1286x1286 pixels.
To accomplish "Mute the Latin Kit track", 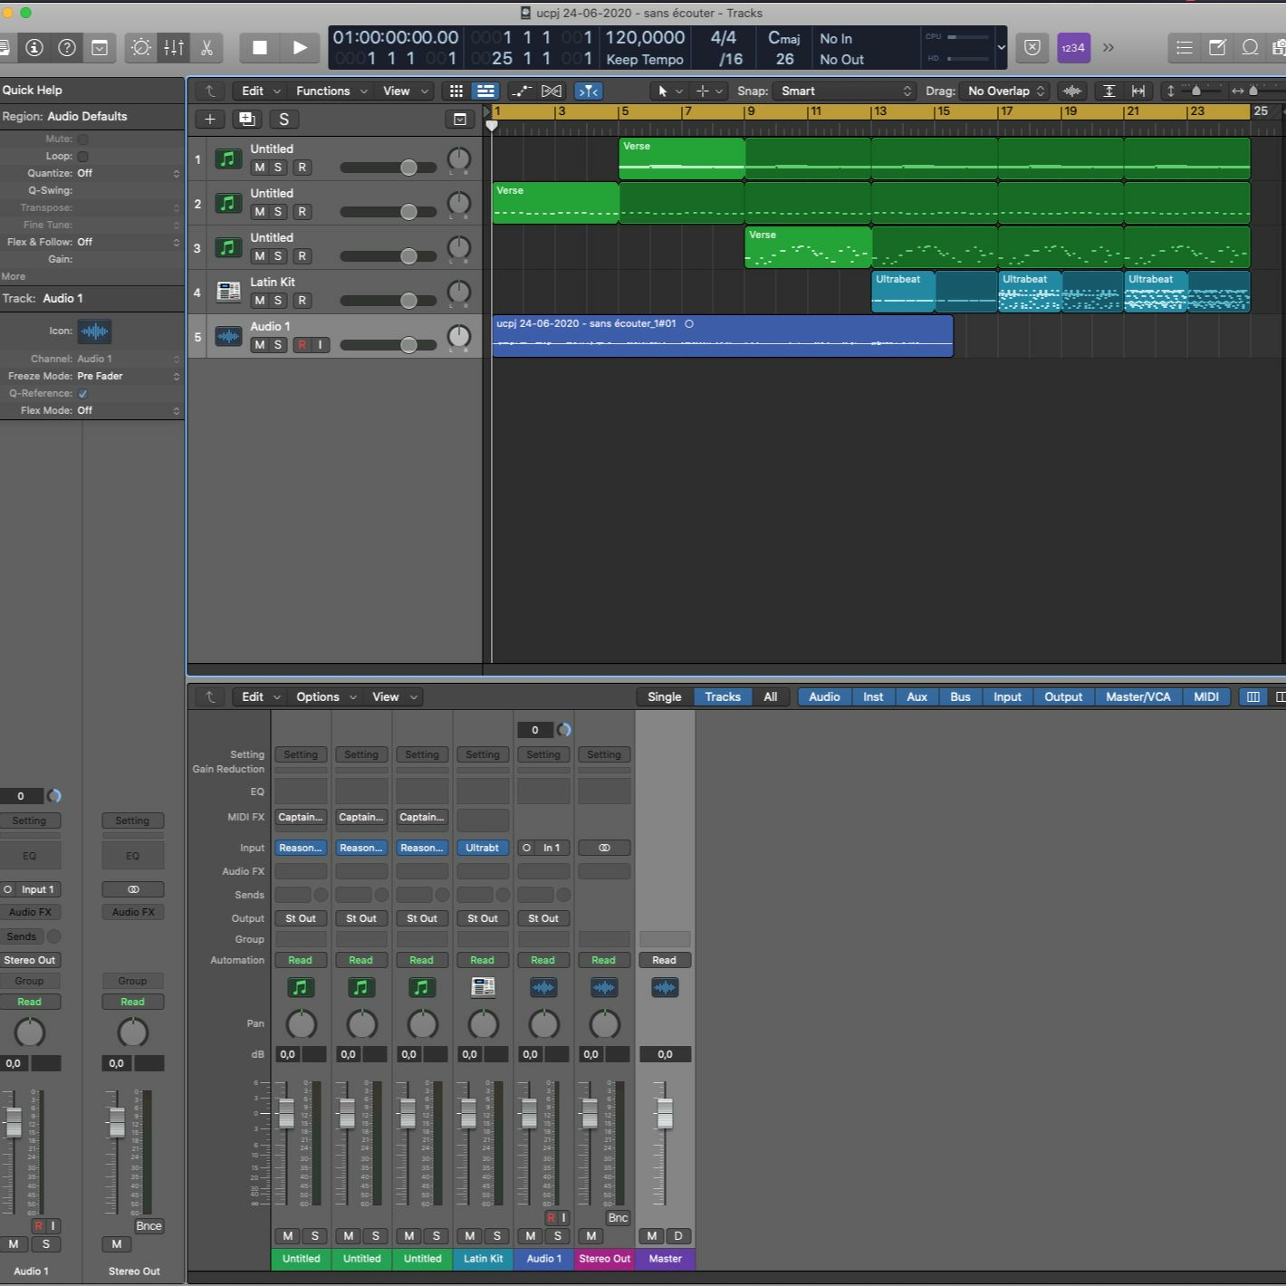I will [x=260, y=301].
